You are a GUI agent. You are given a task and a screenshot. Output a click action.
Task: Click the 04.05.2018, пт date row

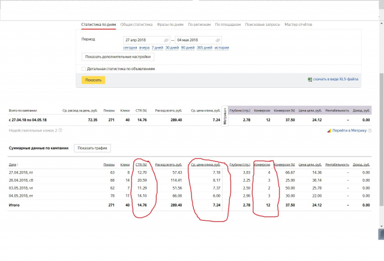pos(21,196)
